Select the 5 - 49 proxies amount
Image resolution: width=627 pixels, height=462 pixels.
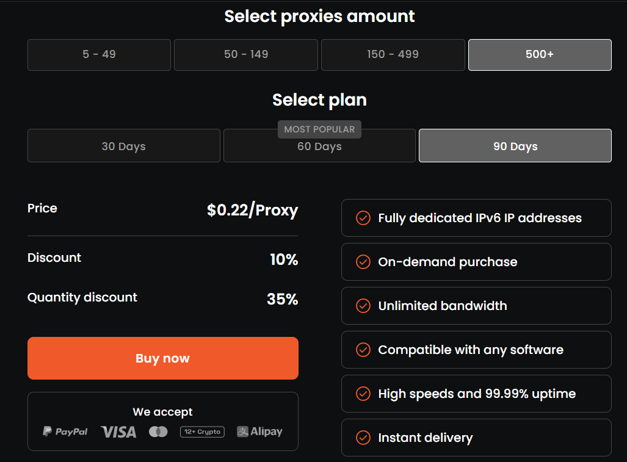[99, 55]
